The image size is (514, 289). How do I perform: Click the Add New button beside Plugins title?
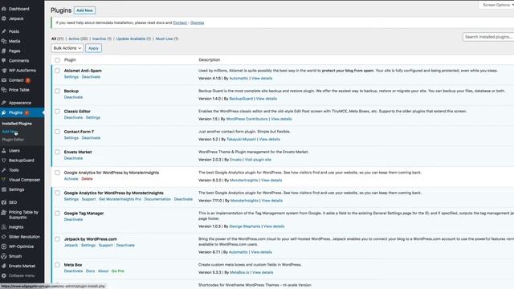[x=84, y=10]
